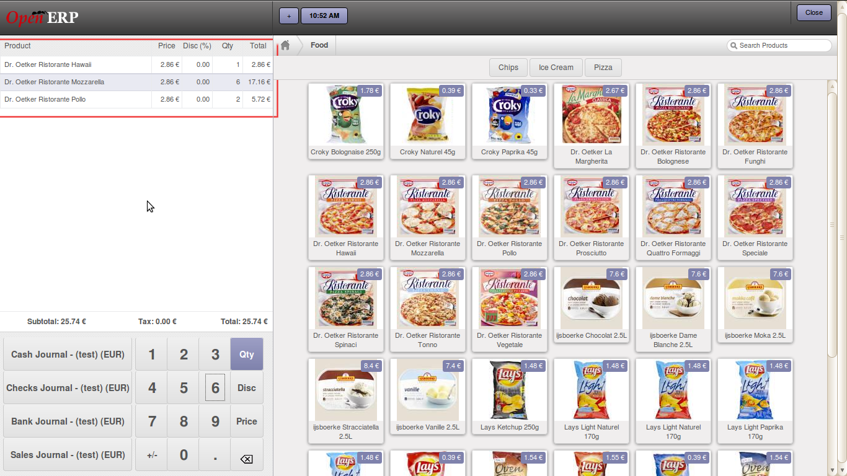Filter by the Ice Cream category
The height and width of the screenshot is (476, 847).
[x=556, y=68]
